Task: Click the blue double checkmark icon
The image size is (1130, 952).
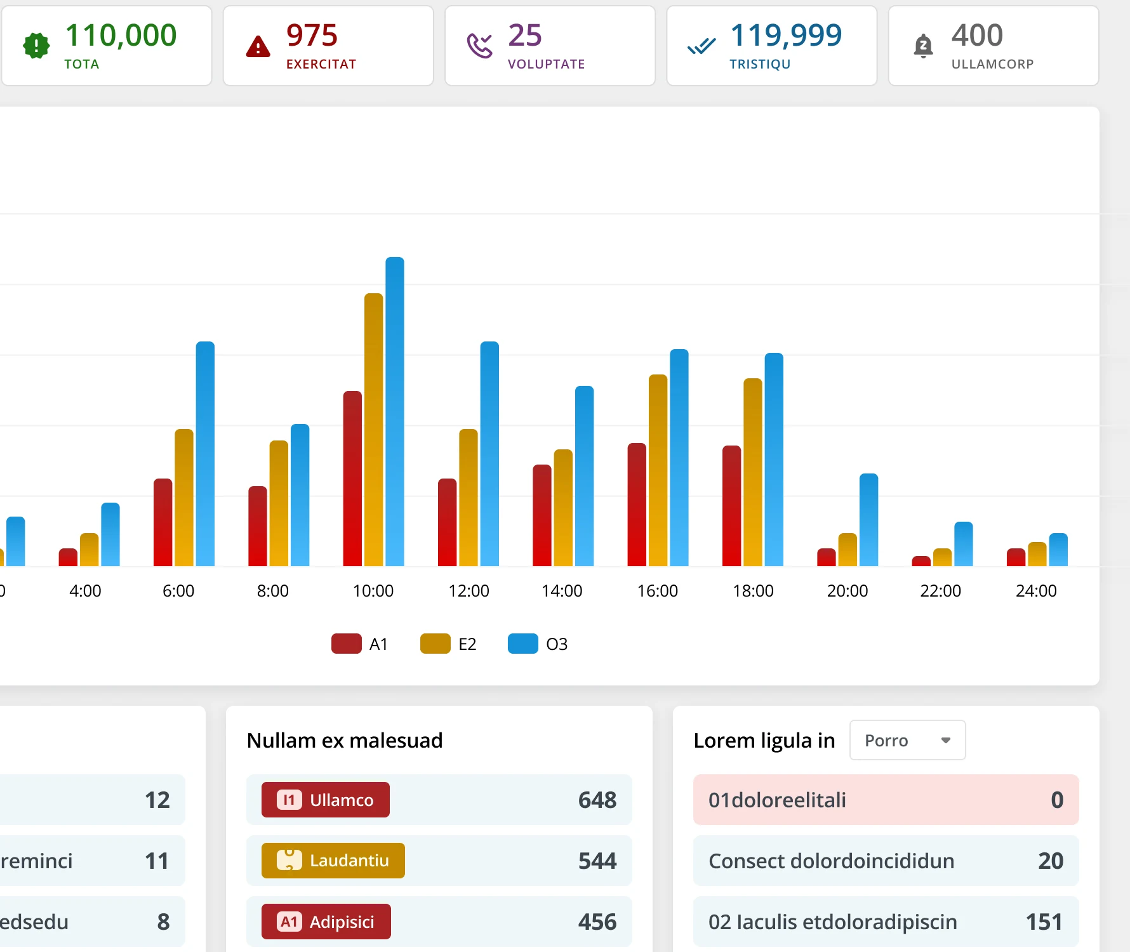Action: click(x=701, y=46)
